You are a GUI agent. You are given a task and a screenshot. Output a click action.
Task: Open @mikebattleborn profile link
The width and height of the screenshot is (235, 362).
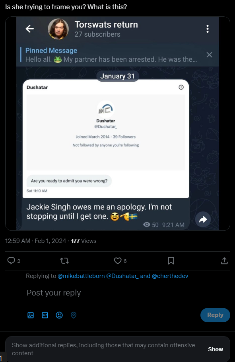click(81, 276)
